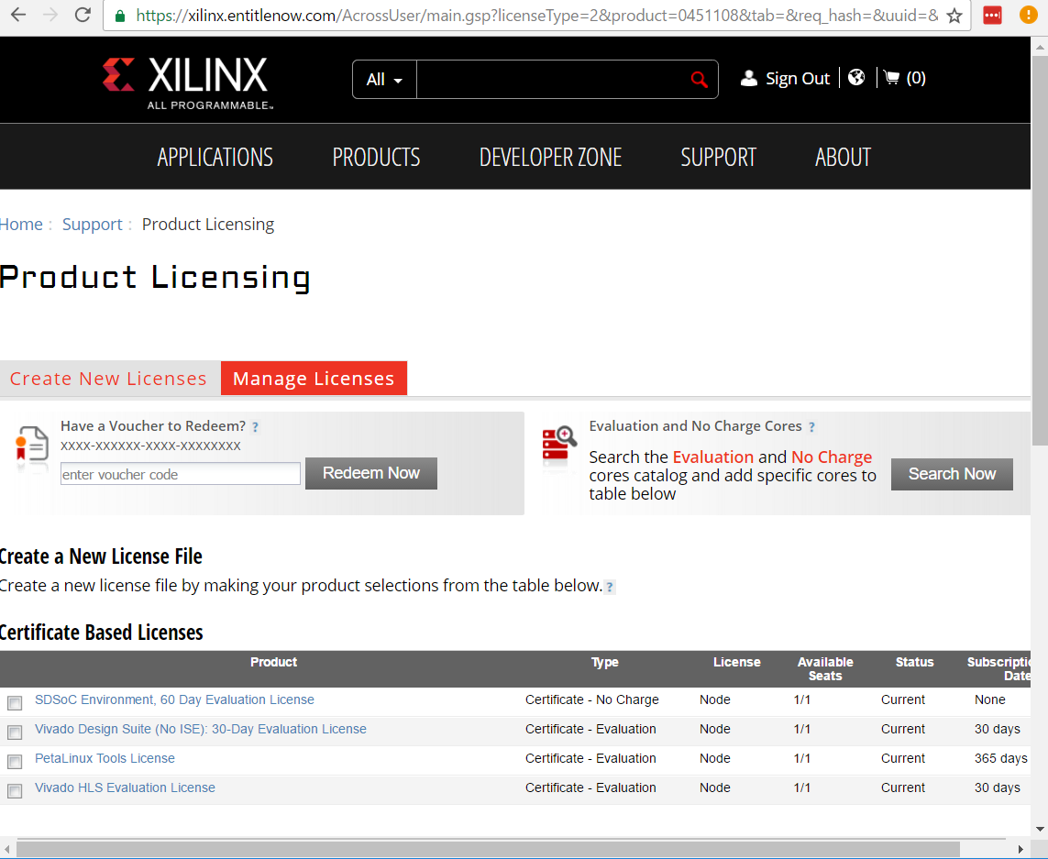Click help icon beside Have a Voucher to Redeem
Image resolution: width=1048 pixels, height=859 pixels.
pos(255,426)
